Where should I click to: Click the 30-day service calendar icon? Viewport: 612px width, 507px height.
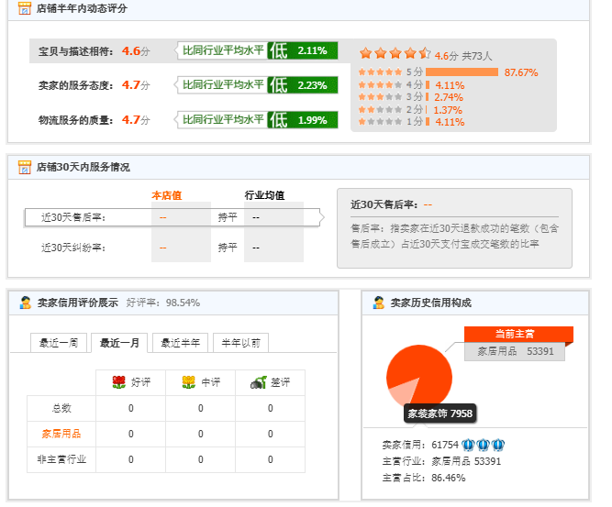click(x=25, y=167)
